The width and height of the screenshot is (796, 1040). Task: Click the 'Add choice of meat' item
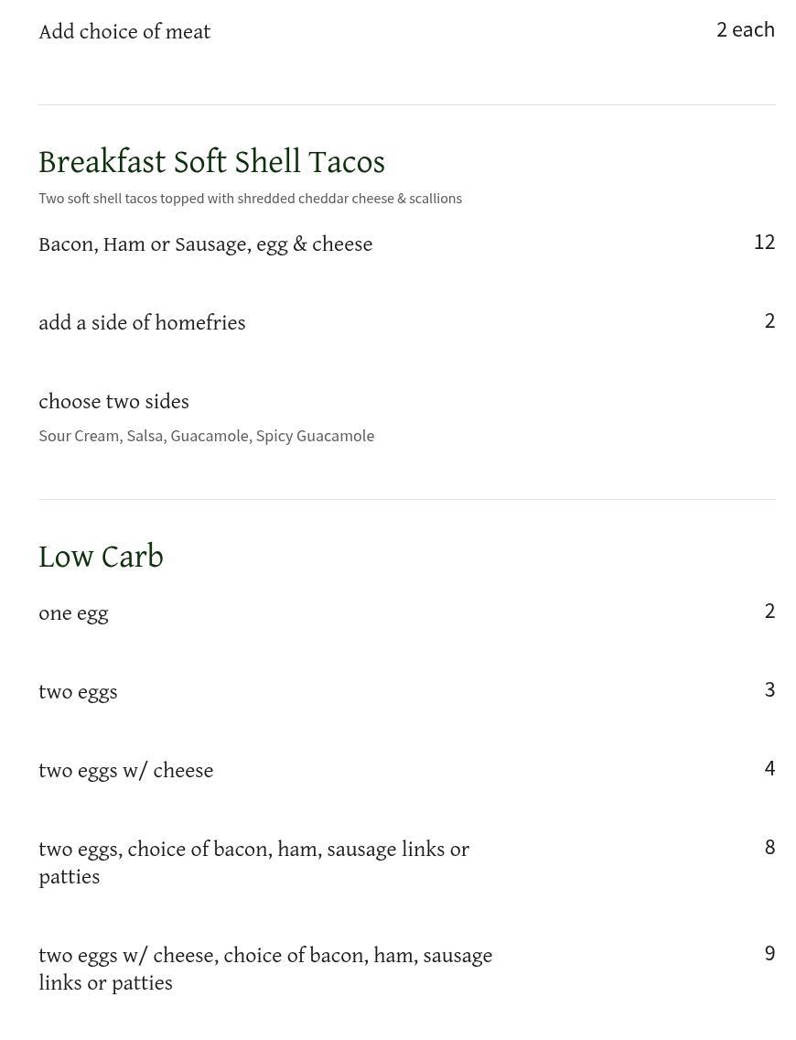(x=124, y=32)
